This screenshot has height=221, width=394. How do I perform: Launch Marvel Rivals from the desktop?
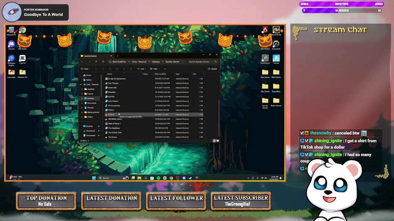click(276, 31)
